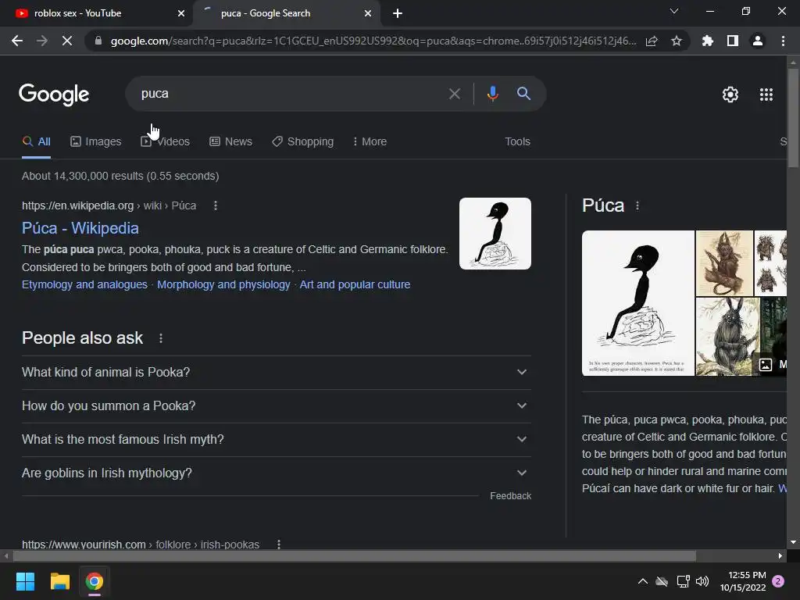Open Wikipedia result thumbnail image
Image resolution: width=800 pixels, height=600 pixels.
point(495,234)
